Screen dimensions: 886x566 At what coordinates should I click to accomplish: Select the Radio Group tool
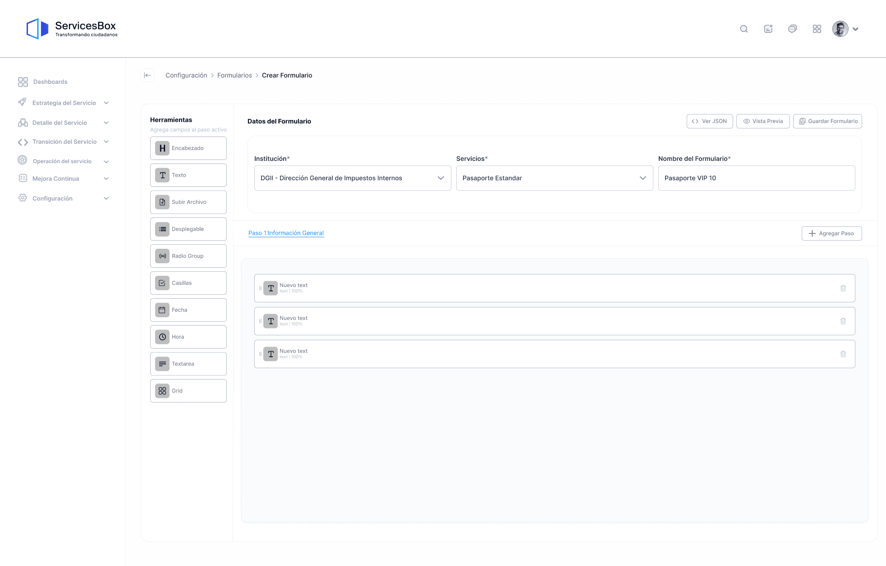click(x=188, y=256)
